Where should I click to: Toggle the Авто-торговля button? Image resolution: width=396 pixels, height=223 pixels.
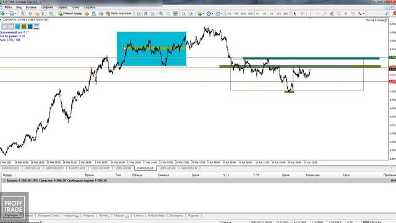[x=118, y=14]
